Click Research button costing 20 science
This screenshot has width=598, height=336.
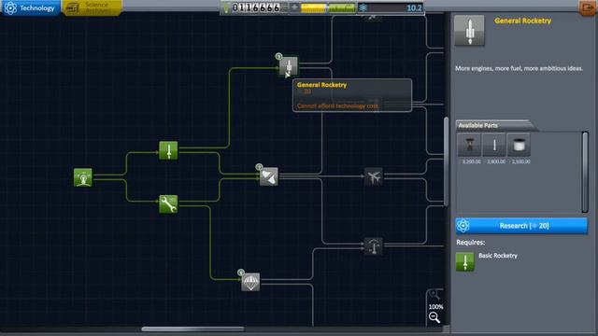(521, 226)
